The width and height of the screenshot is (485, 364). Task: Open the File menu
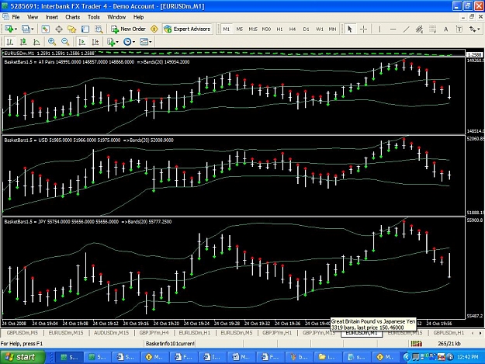pos(16,17)
